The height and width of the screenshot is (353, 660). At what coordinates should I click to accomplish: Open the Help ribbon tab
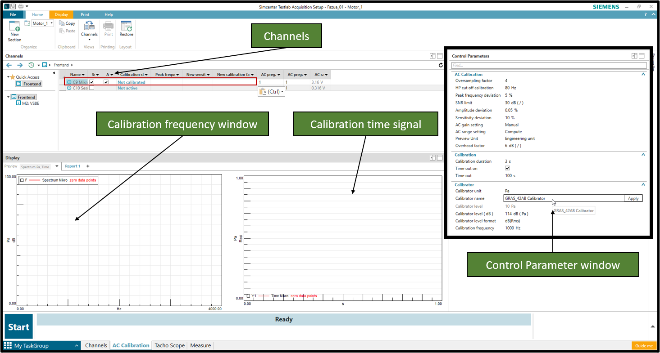click(x=109, y=14)
